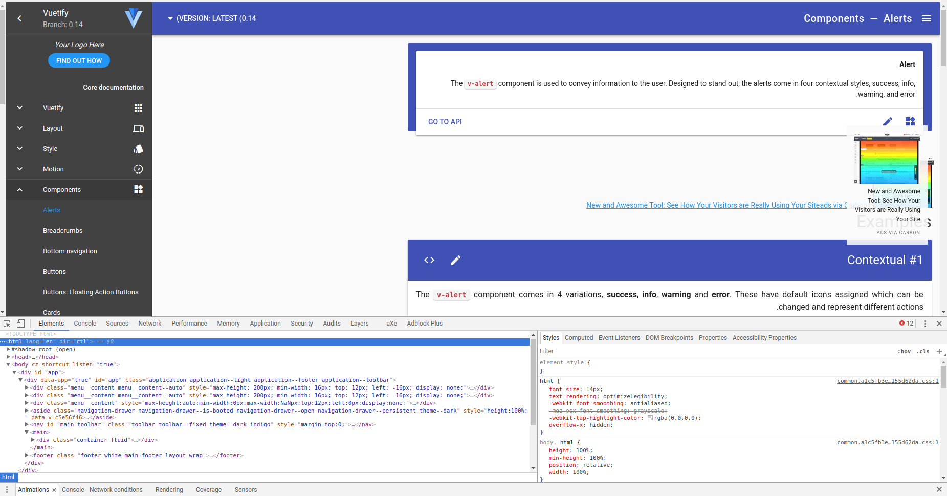
Task: Open the navigation hamburger menu top right
Action: coord(927,18)
